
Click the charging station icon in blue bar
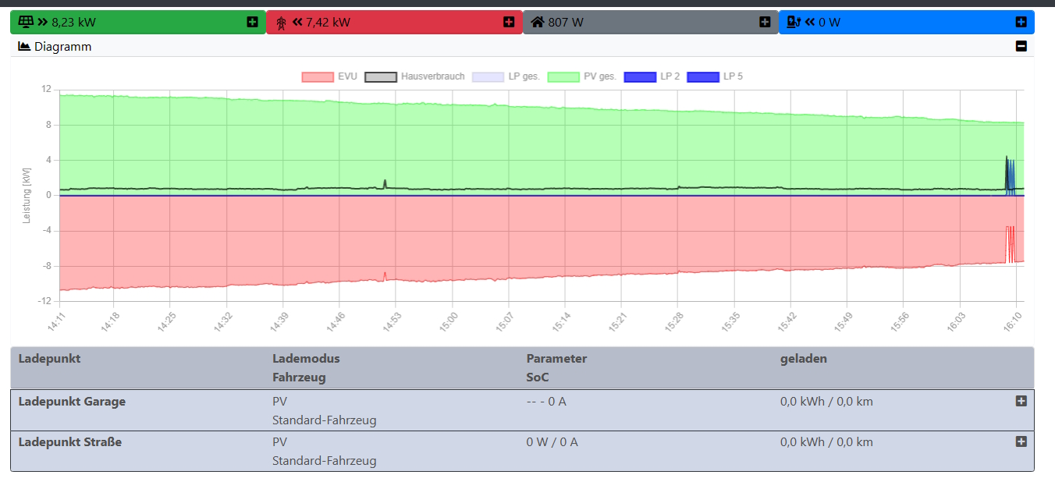click(x=794, y=22)
